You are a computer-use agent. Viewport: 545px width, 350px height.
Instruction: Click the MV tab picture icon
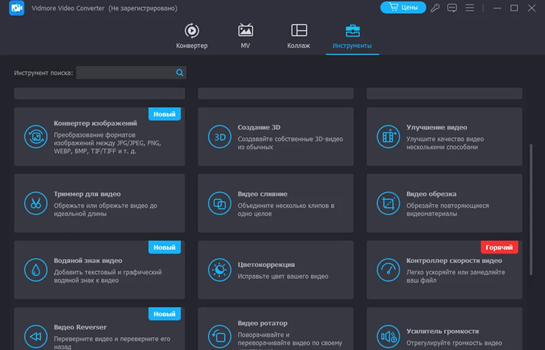click(246, 30)
